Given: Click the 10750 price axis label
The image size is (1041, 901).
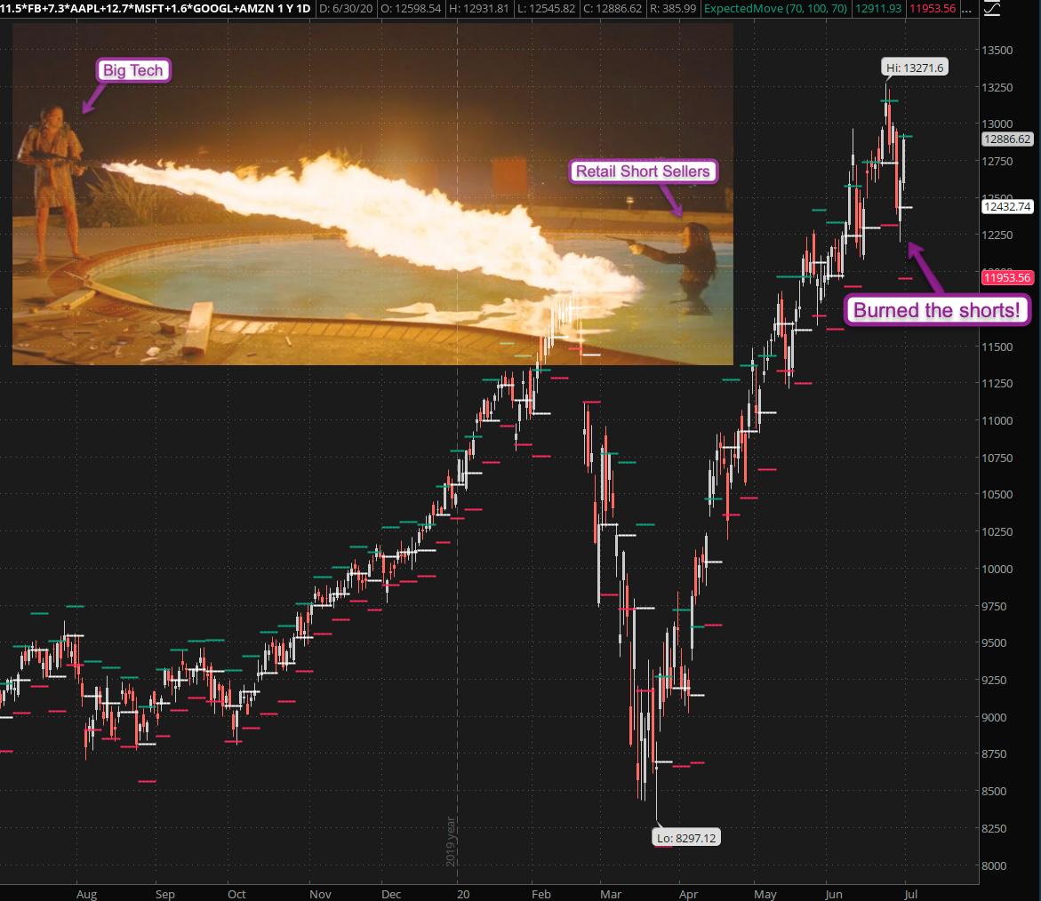Looking at the screenshot, I should 997,458.
